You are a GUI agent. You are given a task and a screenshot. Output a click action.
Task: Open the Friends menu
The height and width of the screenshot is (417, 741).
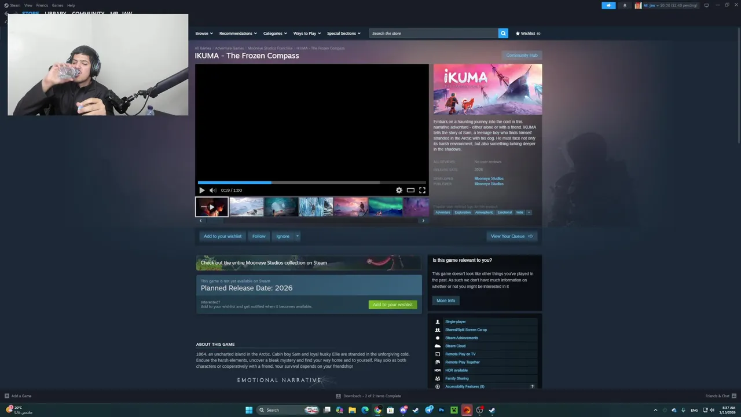[42, 5]
